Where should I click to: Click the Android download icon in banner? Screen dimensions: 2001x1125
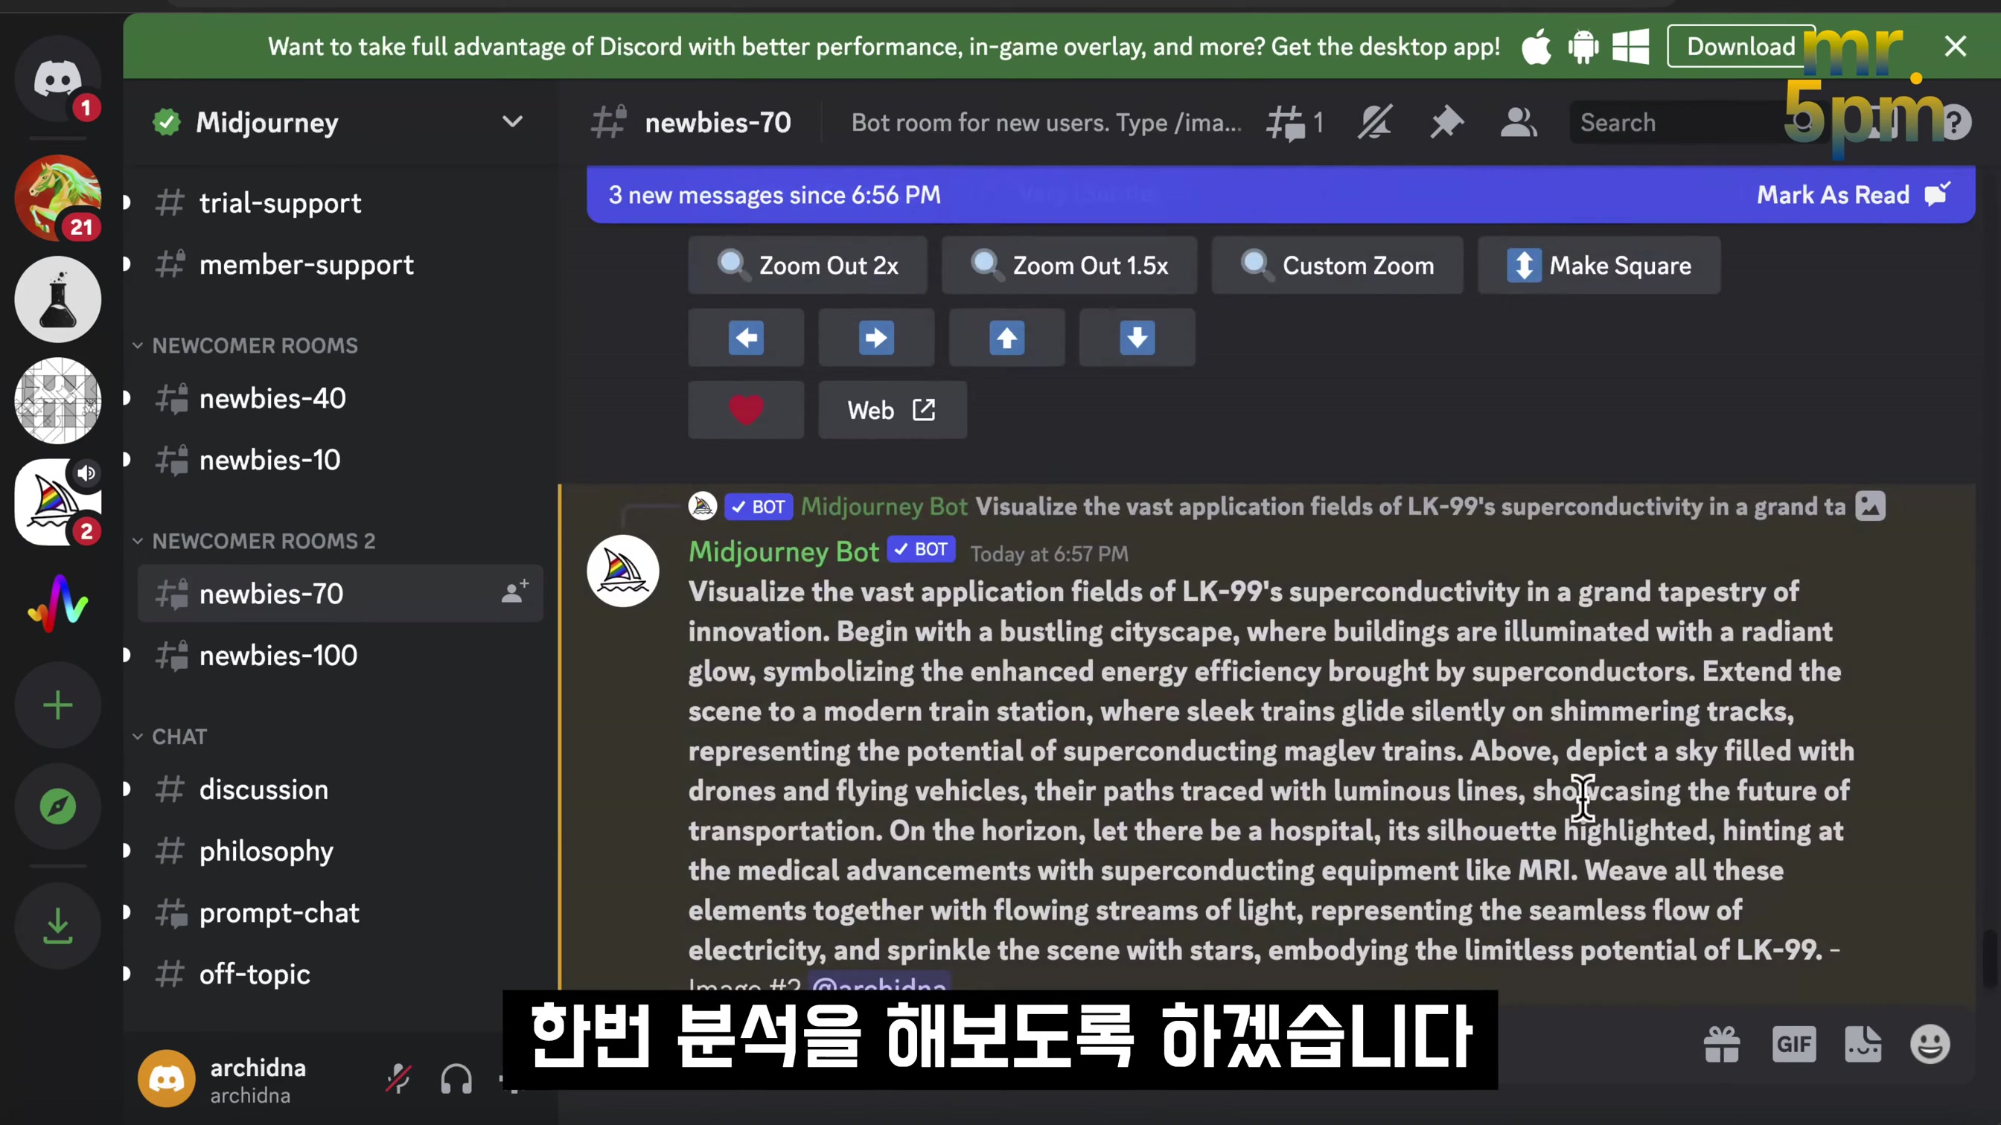pyautogui.click(x=1583, y=47)
